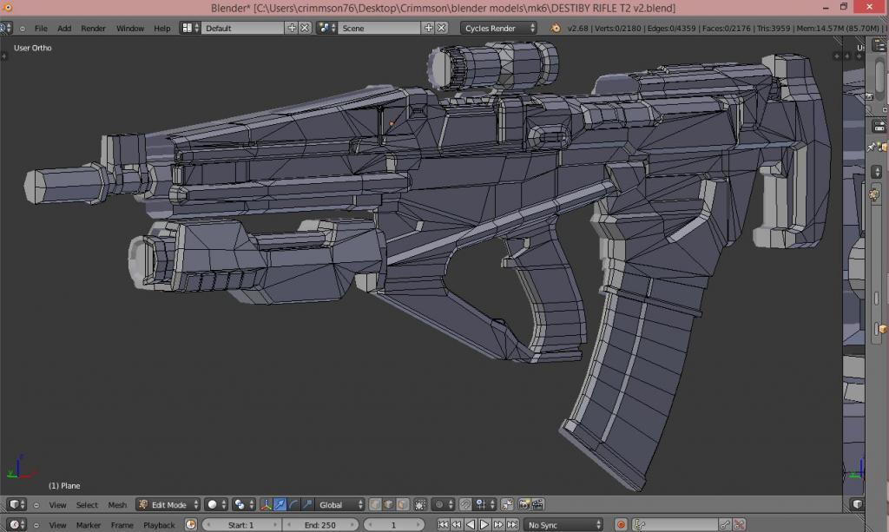
Task: Open the Render menu
Action: click(93, 28)
